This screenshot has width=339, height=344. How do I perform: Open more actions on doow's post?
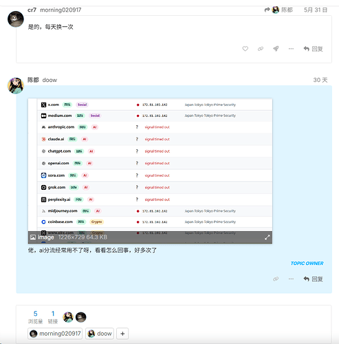pyautogui.click(x=291, y=279)
